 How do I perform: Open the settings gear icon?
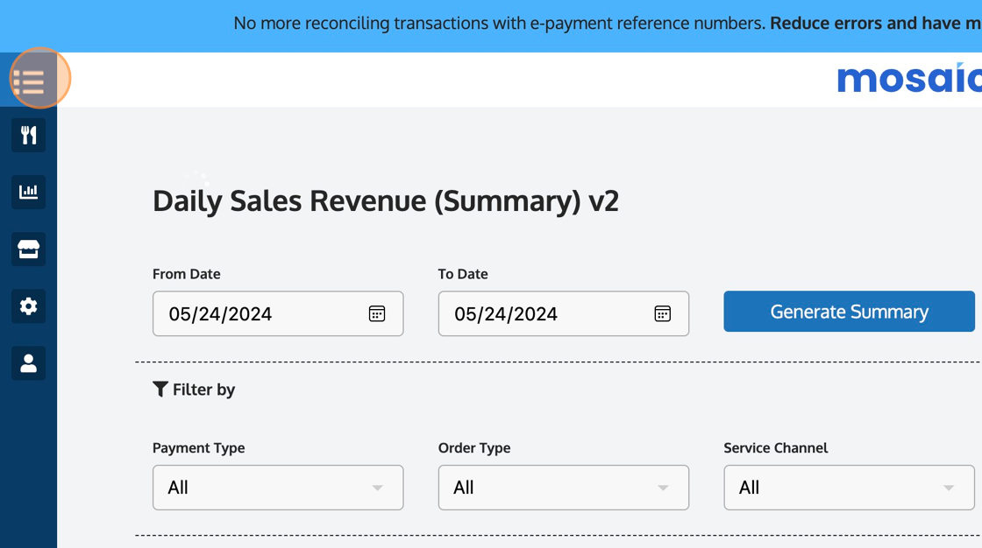[29, 306]
